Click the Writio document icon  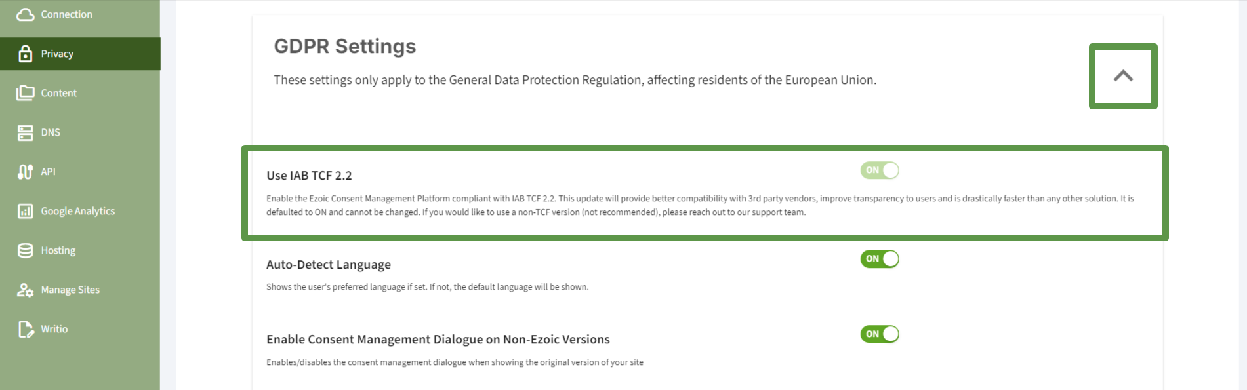(x=25, y=329)
